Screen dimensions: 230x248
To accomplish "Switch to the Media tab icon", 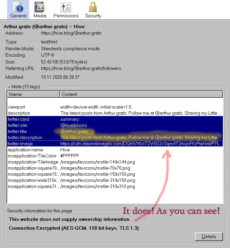I will pyautogui.click(x=40, y=9).
